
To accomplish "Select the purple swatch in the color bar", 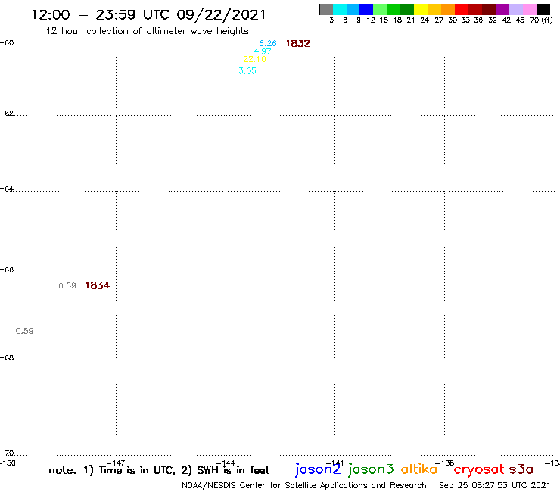I will (x=502, y=10).
